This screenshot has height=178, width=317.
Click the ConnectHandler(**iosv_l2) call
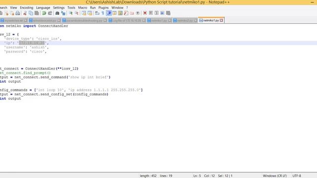tap(52, 69)
